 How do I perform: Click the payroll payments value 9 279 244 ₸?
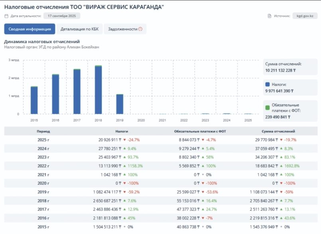(x=189, y=149)
